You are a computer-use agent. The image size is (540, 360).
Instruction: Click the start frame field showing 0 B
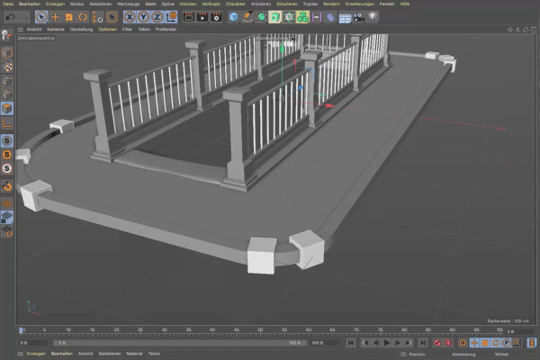pyautogui.click(x=34, y=343)
